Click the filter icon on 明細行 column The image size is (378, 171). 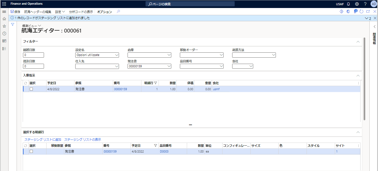pyautogui.click(x=156, y=83)
